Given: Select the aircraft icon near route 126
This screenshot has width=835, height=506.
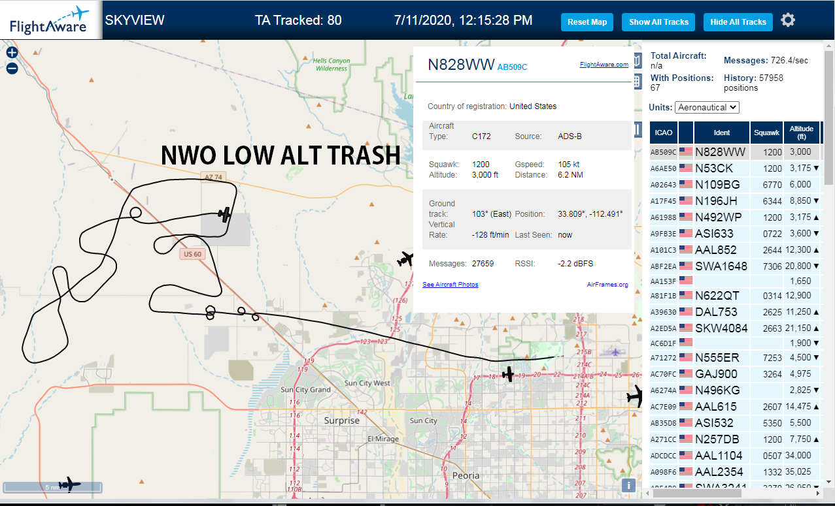Looking at the screenshot, I should [x=406, y=259].
